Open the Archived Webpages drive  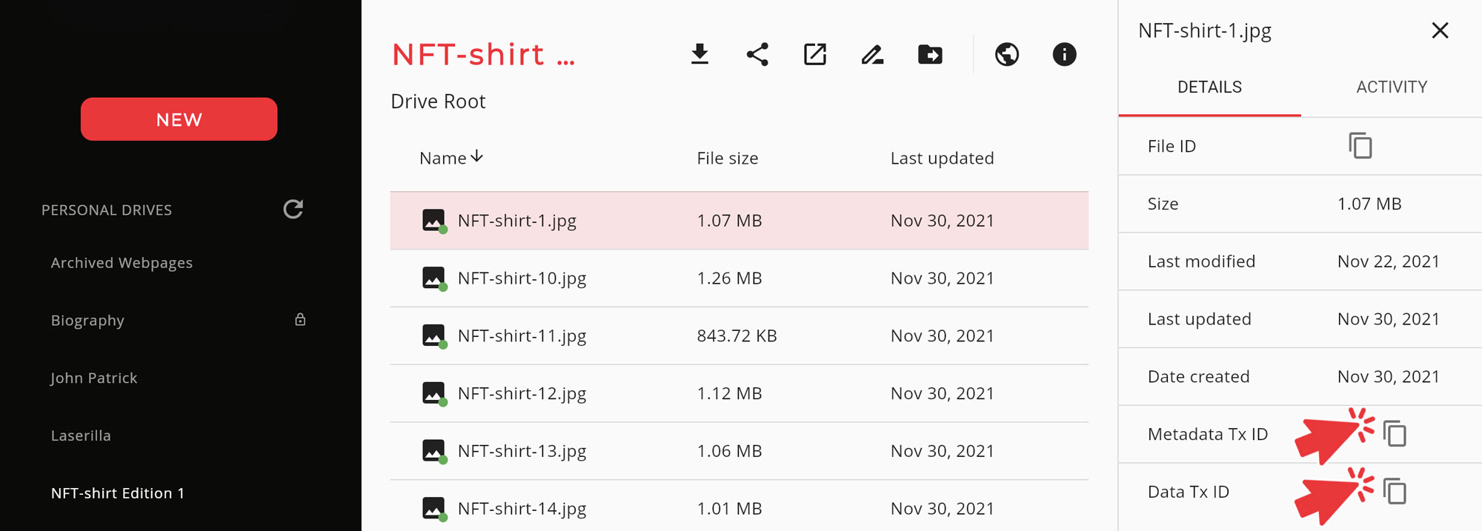[122, 263]
